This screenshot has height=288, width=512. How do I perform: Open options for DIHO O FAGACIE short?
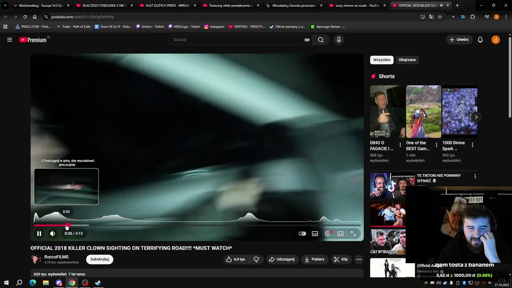[400, 145]
